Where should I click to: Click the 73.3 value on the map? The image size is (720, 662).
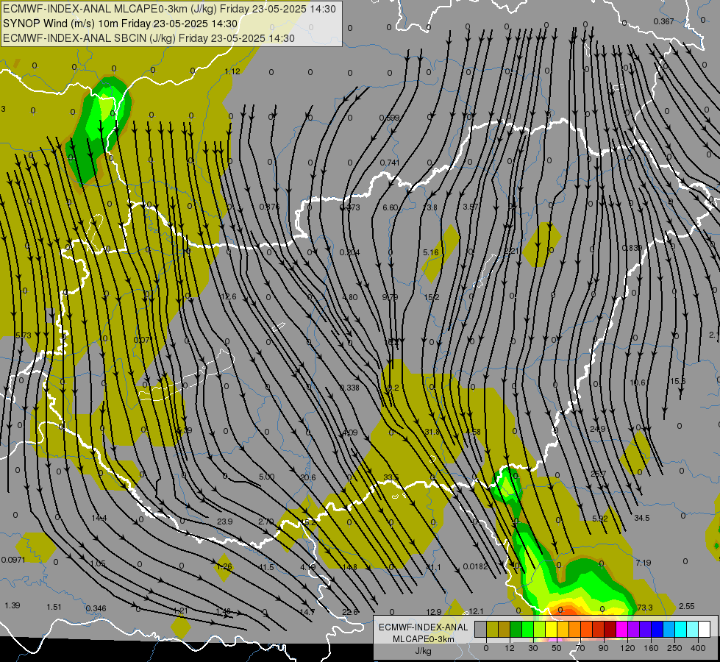click(x=645, y=608)
